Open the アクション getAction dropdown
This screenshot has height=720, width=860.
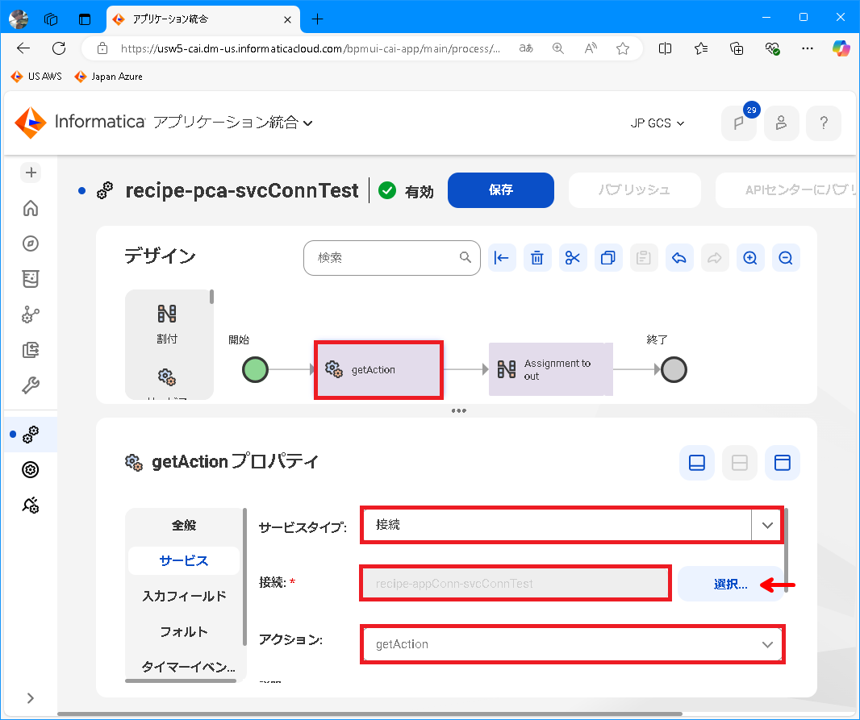pyautogui.click(x=573, y=644)
